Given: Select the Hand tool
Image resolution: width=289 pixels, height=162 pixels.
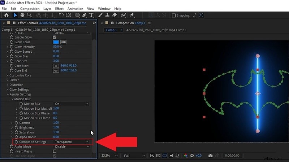Looking at the screenshot, I should point(22,15).
